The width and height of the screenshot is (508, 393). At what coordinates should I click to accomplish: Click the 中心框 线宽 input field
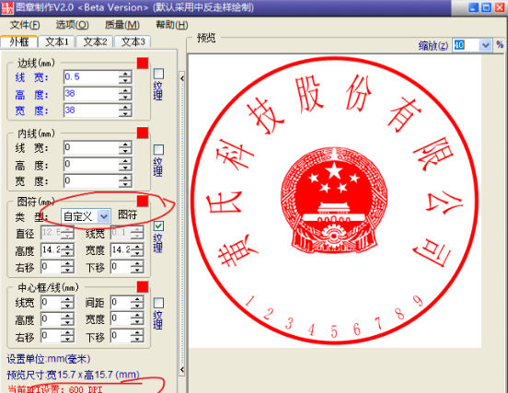[52, 302]
